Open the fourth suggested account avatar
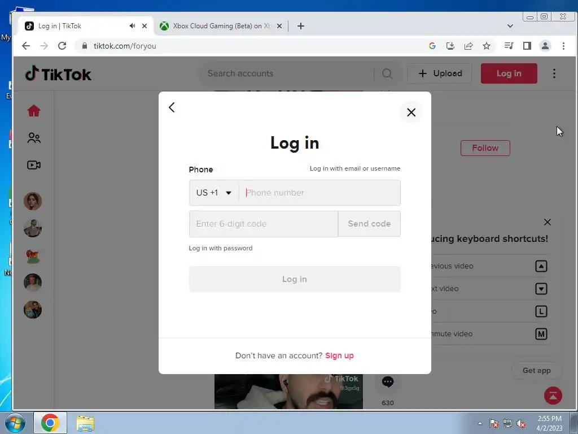The width and height of the screenshot is (578, 434). click(x=33, y=283)
